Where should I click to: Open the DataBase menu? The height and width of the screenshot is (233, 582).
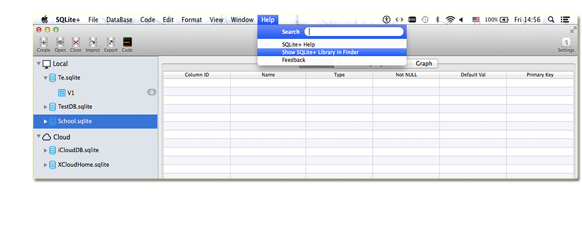point(119,20)
